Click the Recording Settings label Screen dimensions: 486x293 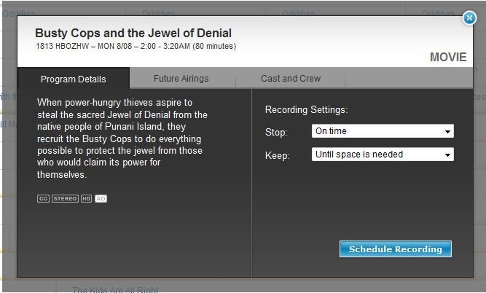coord(307,110)
